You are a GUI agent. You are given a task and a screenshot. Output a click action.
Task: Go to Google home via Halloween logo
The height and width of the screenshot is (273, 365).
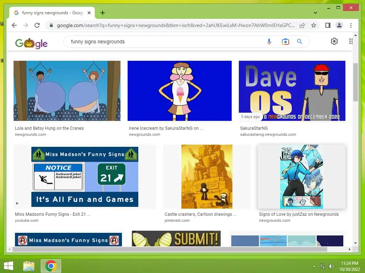click(x=31, y=43)
